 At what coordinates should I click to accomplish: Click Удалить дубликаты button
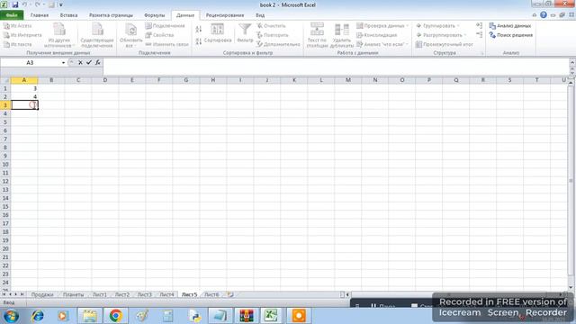[x=342, y=35]
